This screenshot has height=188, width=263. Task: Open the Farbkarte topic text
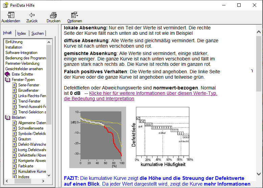tap(26, 166)
